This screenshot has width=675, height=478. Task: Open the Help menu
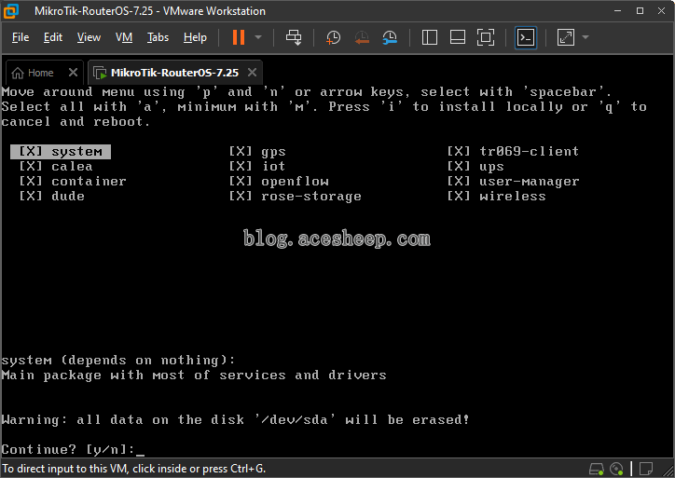195,37
